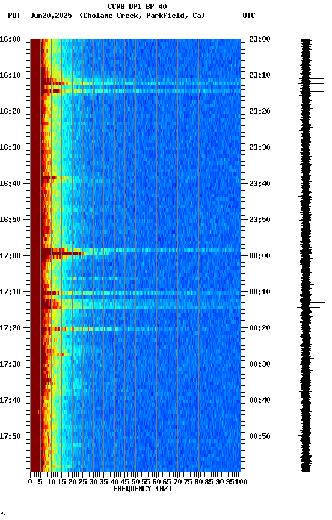This screenshot has width=332, height=520.
Task: Click the PDT time label 17:50
Action: click(10, 436)
